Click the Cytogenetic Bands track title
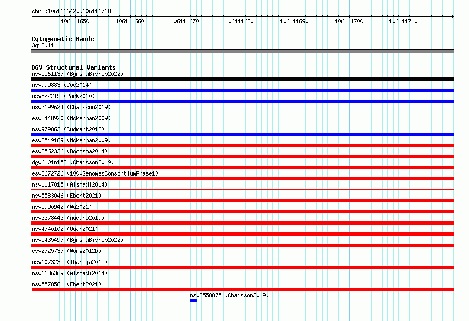The height and width of the screenshot is (321, 469). pos(63,39)
